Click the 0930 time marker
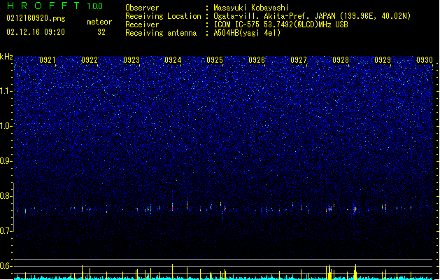Screen dimensions: 440x280 pyautogui.click(x=425, y=60)
